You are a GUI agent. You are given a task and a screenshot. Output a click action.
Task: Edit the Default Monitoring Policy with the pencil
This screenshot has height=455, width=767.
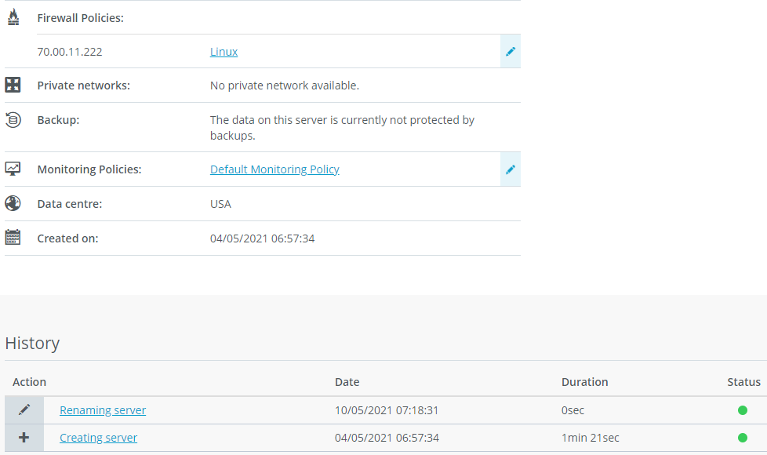click(511, 169)
